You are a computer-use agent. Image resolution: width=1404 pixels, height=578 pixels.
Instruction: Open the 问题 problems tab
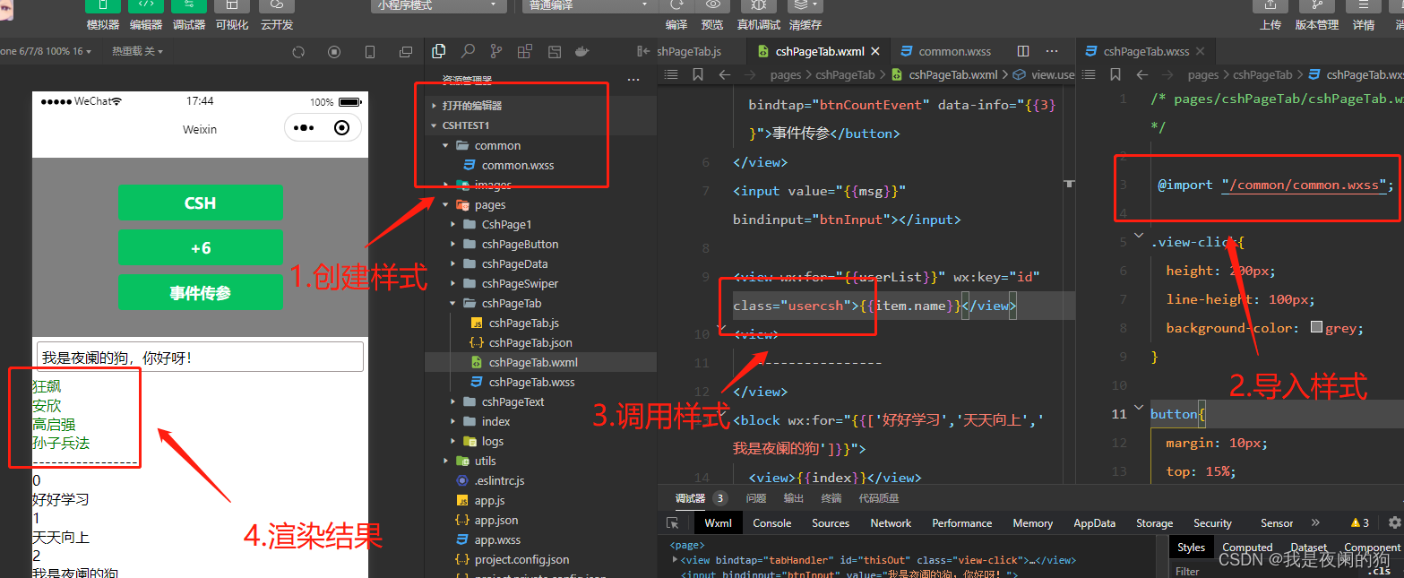[x=755, y=498]
